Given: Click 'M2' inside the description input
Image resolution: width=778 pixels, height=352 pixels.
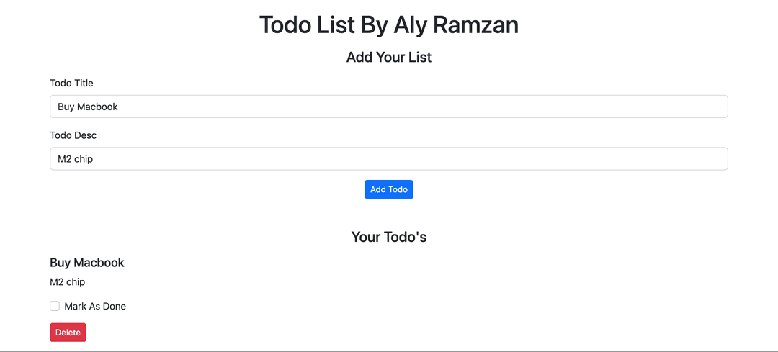Looking at the screenshot, I should (65, 159).
